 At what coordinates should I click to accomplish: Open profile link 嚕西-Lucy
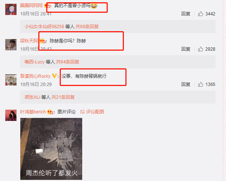click(35, 62)
